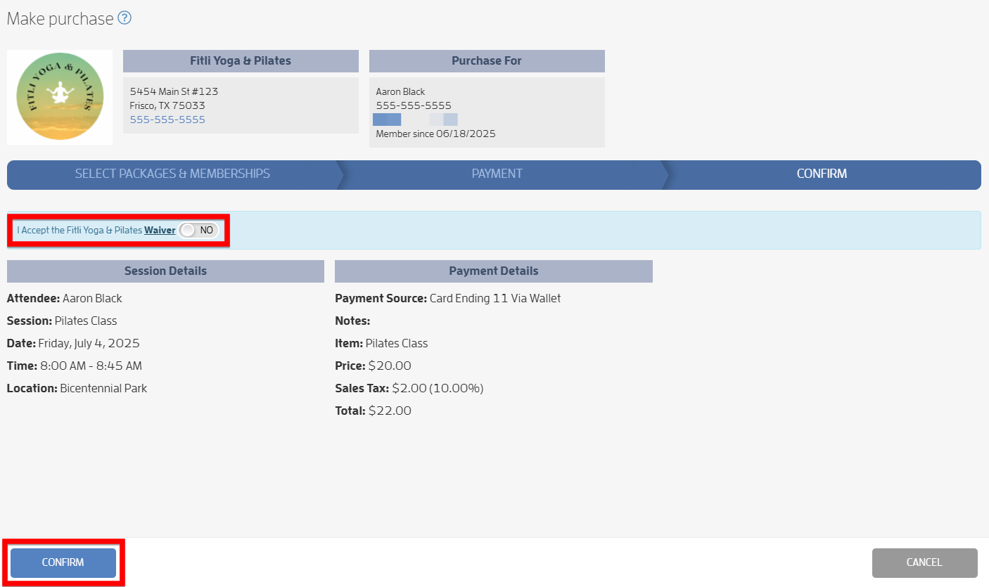This screenshot has height=587, width=989.
Task: Click the Session: Pilates Class line
Action: pos(62,321)
